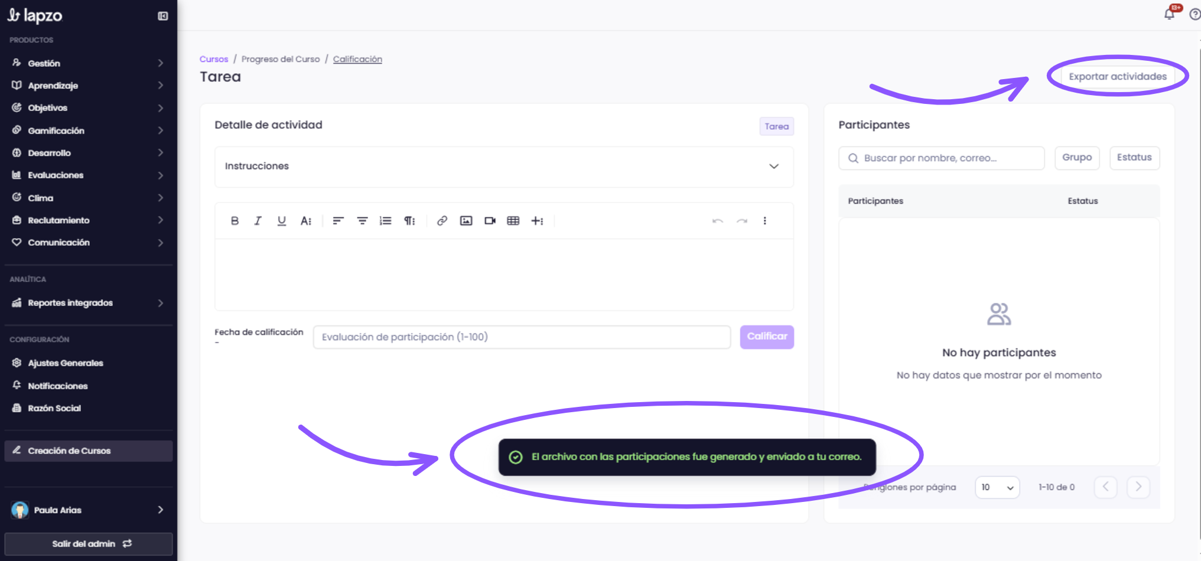Open the editor's vertical three-dot menu
Viewport: 1201px width, 561px height.
pyautogui.click(x=765, y=221)
